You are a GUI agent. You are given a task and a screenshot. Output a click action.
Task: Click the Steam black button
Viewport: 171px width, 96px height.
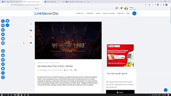click(x=120, y=92)
